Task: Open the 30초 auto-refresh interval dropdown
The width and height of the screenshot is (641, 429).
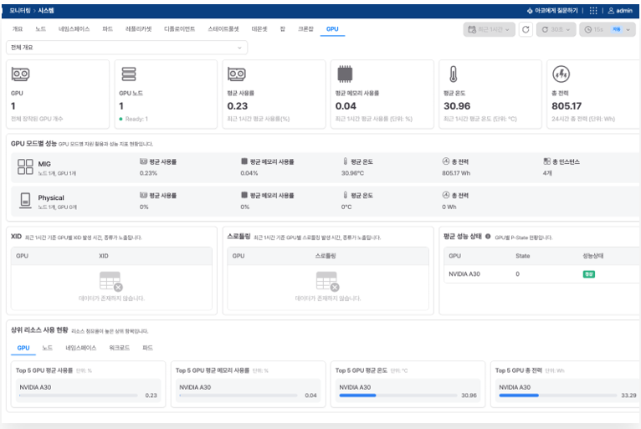Action: tap(556, 29)
